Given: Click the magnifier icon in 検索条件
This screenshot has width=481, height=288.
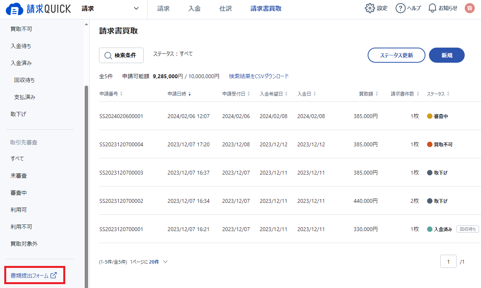Looking at the screenshot, I should (108, 55).
